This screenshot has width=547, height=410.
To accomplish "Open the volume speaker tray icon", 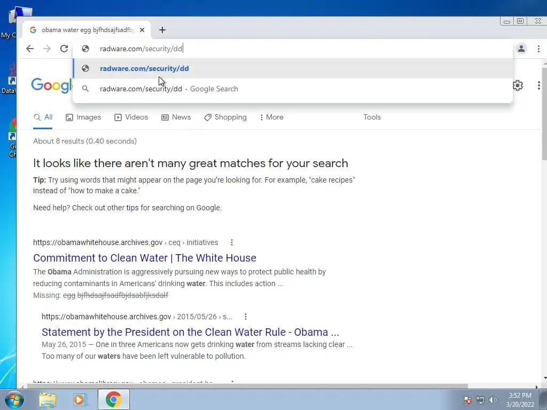I will tap(493, 400).
